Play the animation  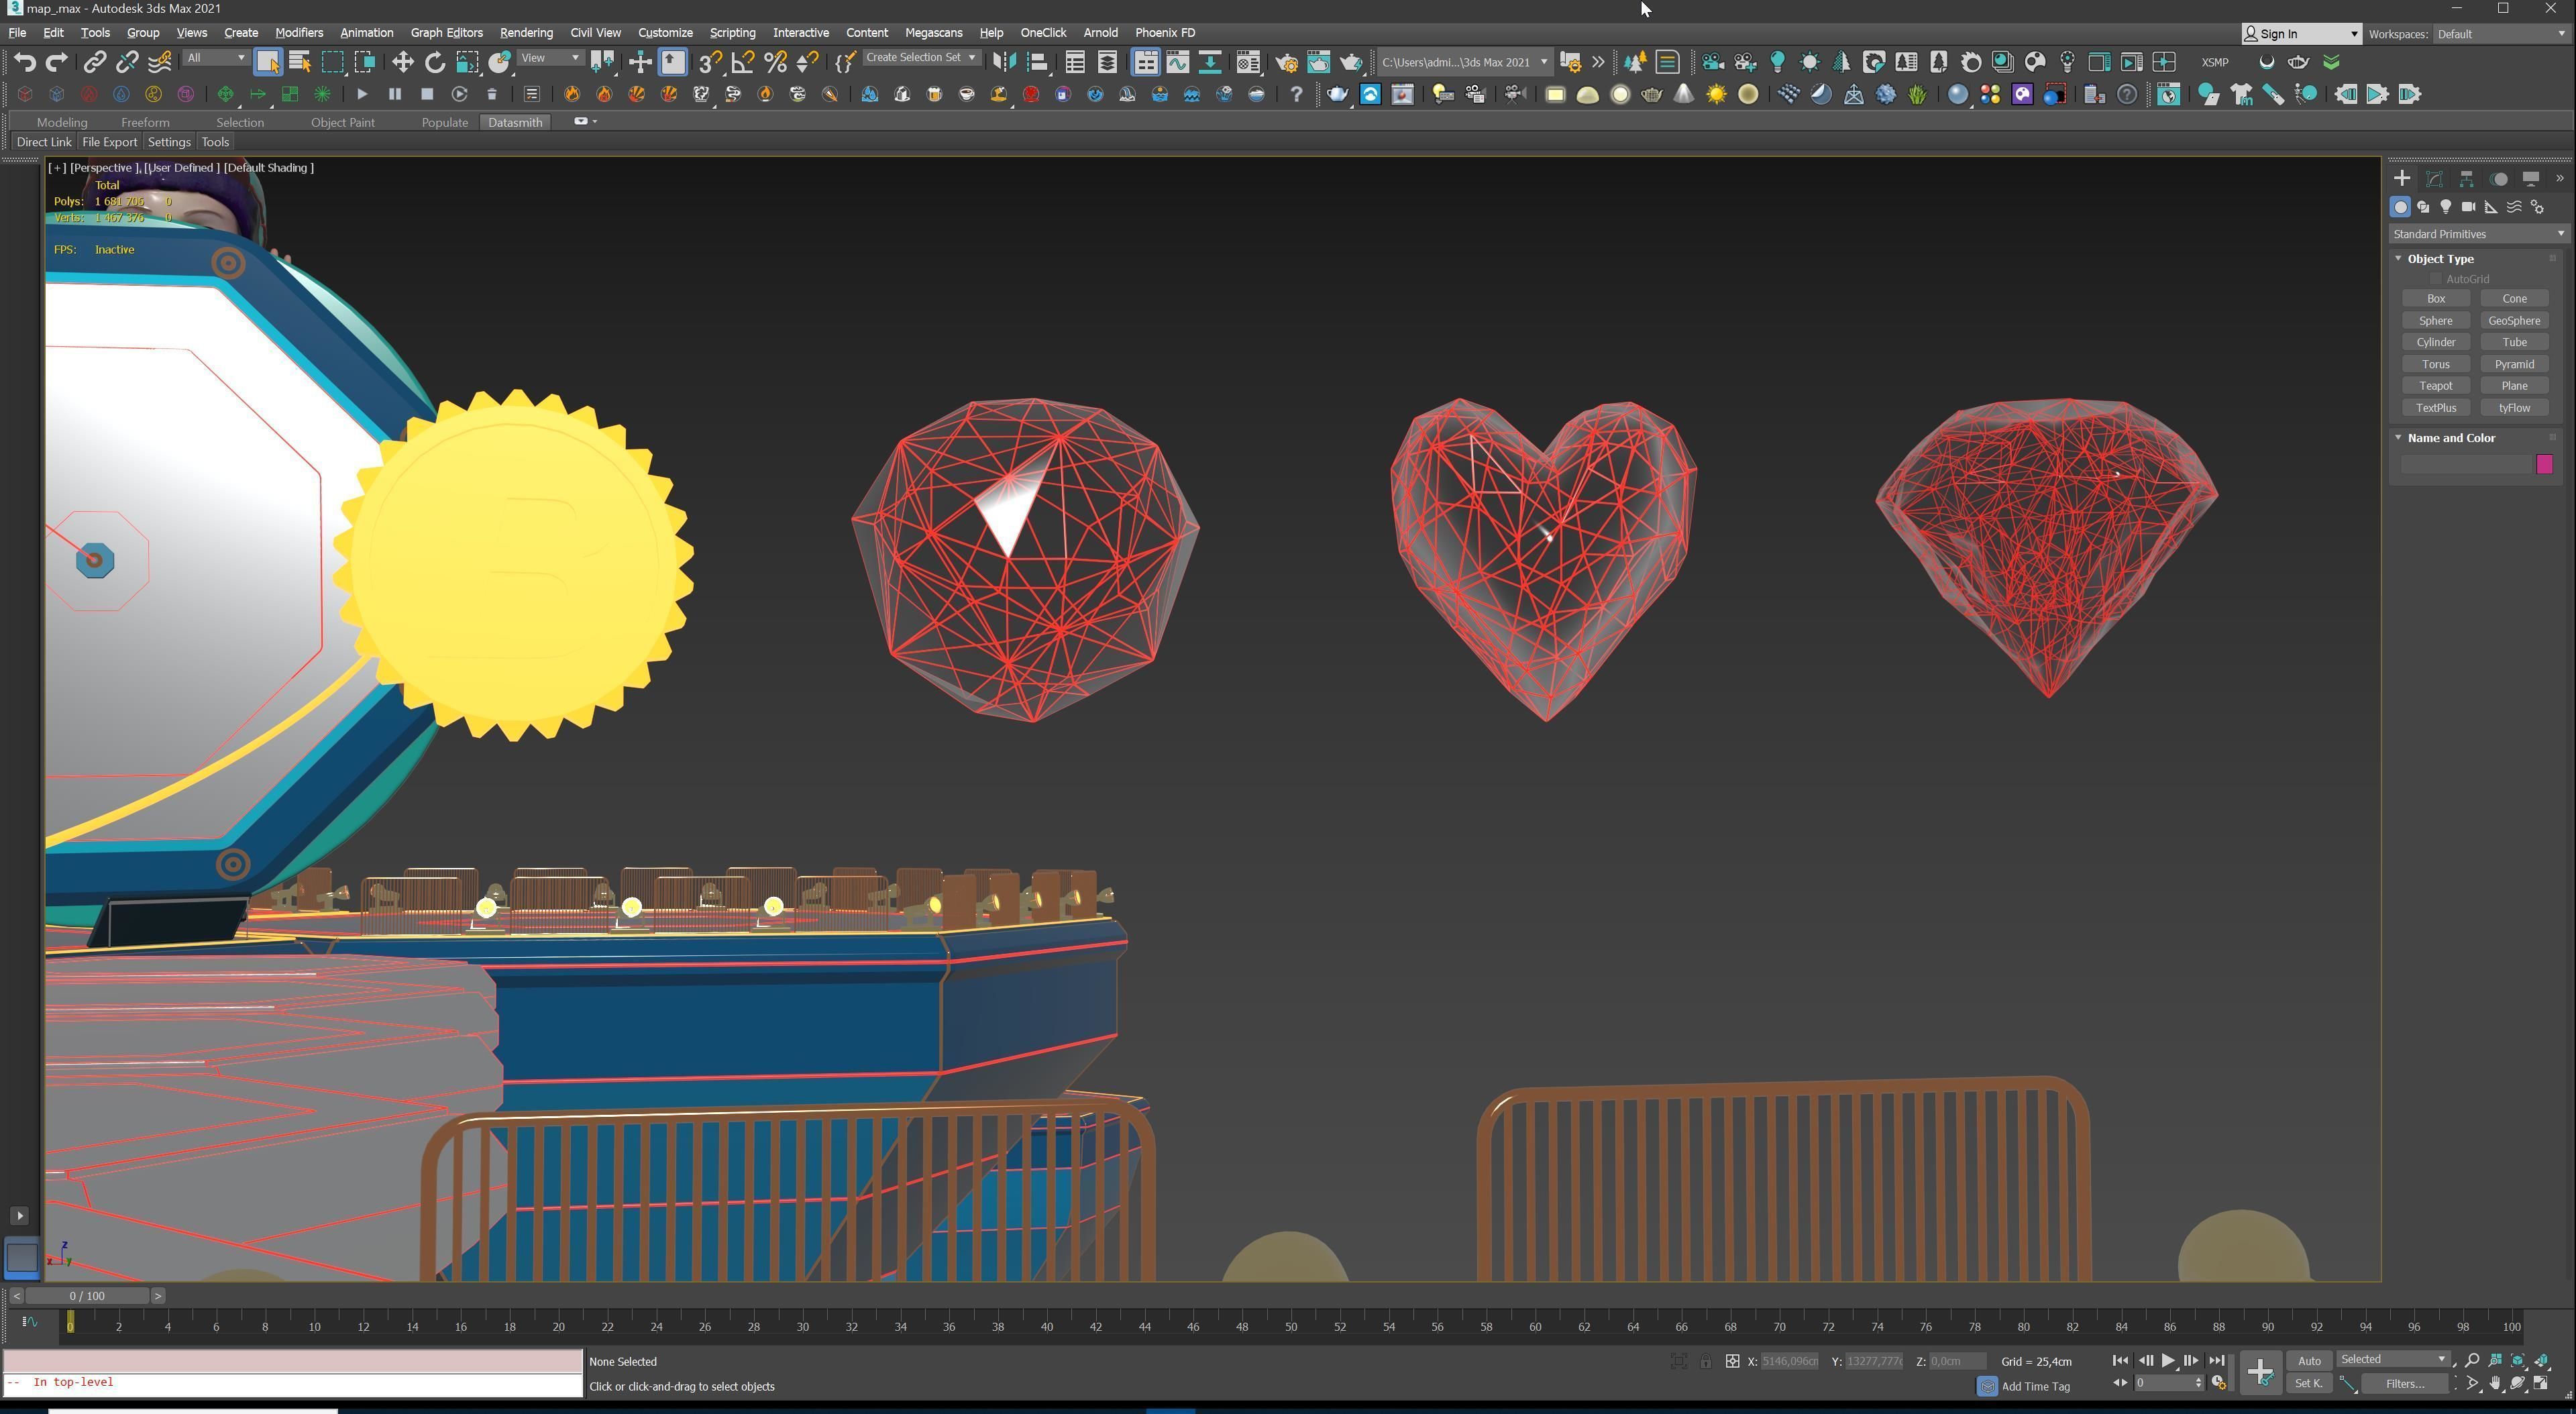[x=2167, y=1360]
